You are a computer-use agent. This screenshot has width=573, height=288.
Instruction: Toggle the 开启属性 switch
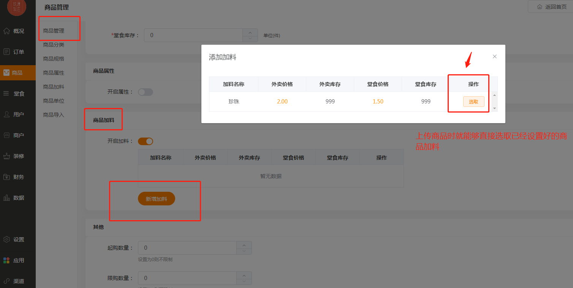click(146, 92)
